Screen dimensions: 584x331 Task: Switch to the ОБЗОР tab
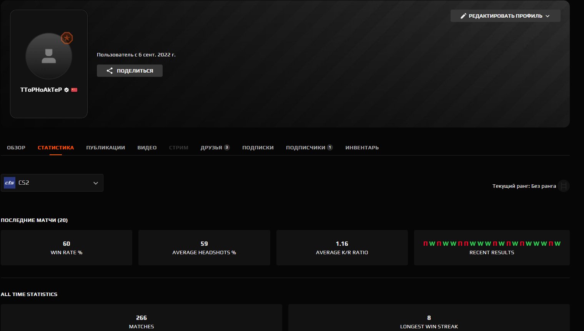click(x=16, y=147)
